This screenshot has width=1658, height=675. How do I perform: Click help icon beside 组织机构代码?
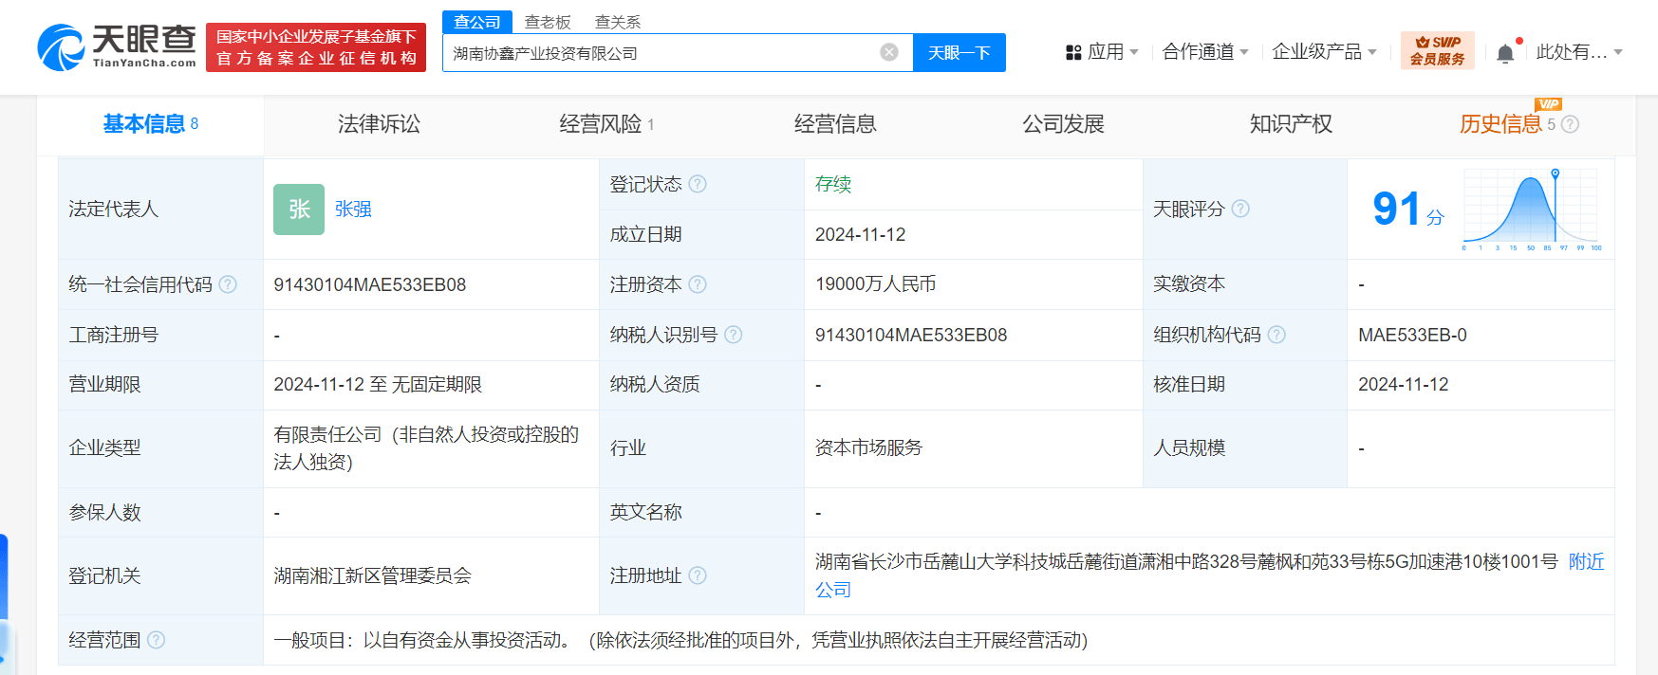pyautogui.click(x=1276, y=335)
